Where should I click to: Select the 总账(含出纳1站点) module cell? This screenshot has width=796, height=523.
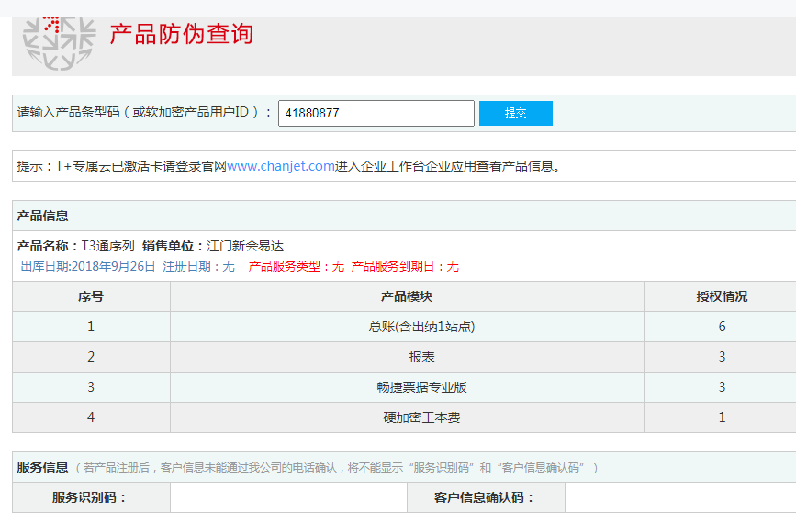click(407, 327)
